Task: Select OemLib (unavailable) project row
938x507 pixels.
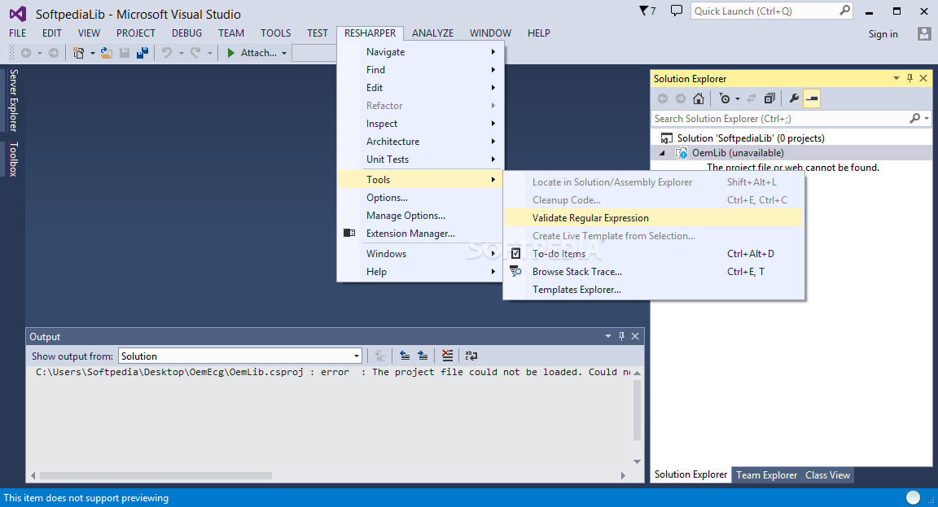Action: [791, 153]
